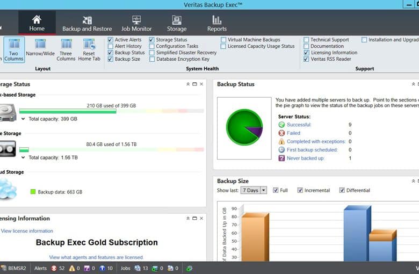Click the cloud storage icon
The height and width of the screenshot is (274, 419).
(x=8, y=189)
